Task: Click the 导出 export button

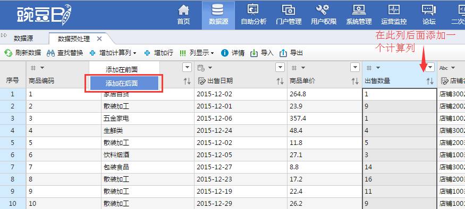Action: point(291,53)
